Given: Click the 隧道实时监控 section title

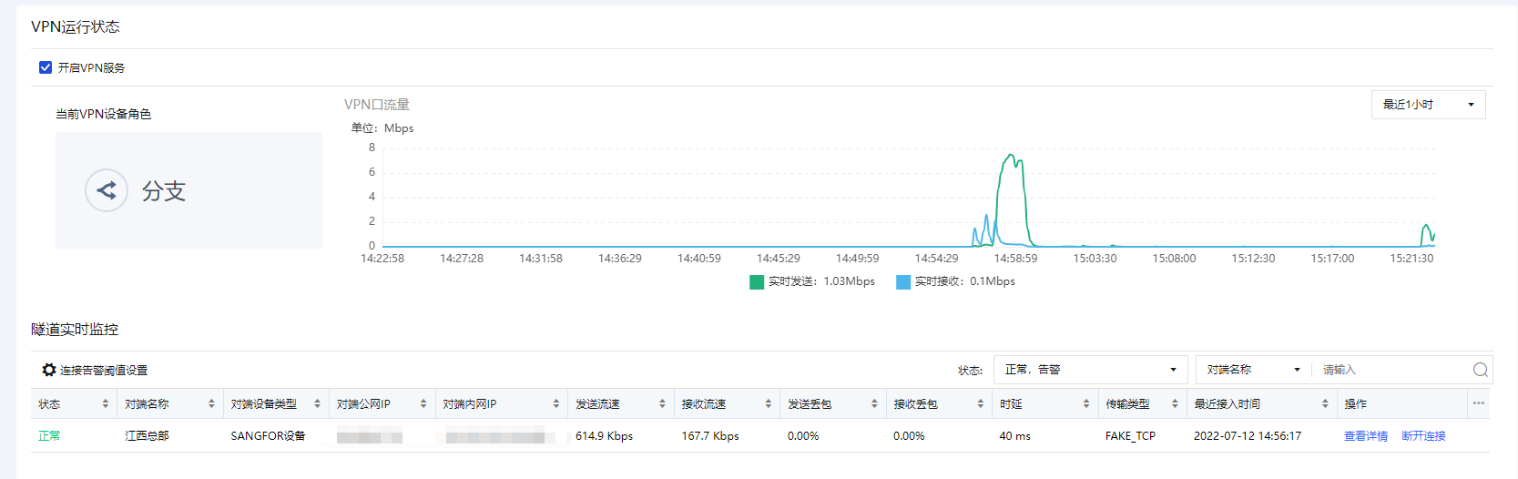Looking at the screenshot, I should point(75,329).
